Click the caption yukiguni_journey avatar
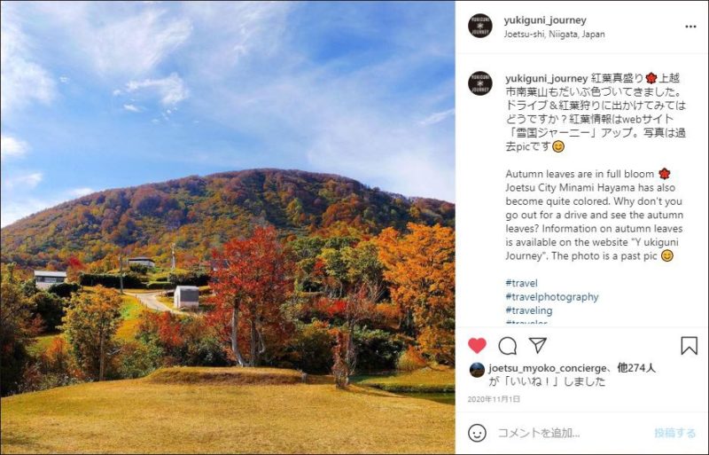Viewport: 709px width, 455px height. point(479,83)
